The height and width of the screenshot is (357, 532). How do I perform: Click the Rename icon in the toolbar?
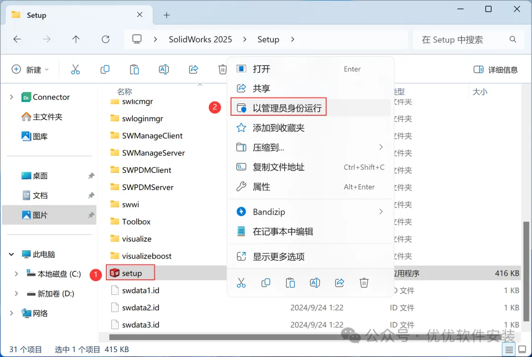point(164,69)
